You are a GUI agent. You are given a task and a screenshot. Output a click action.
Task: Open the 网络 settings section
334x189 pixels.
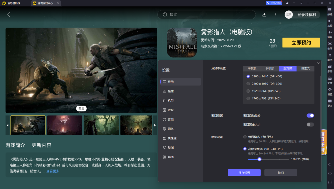point(181,129)
